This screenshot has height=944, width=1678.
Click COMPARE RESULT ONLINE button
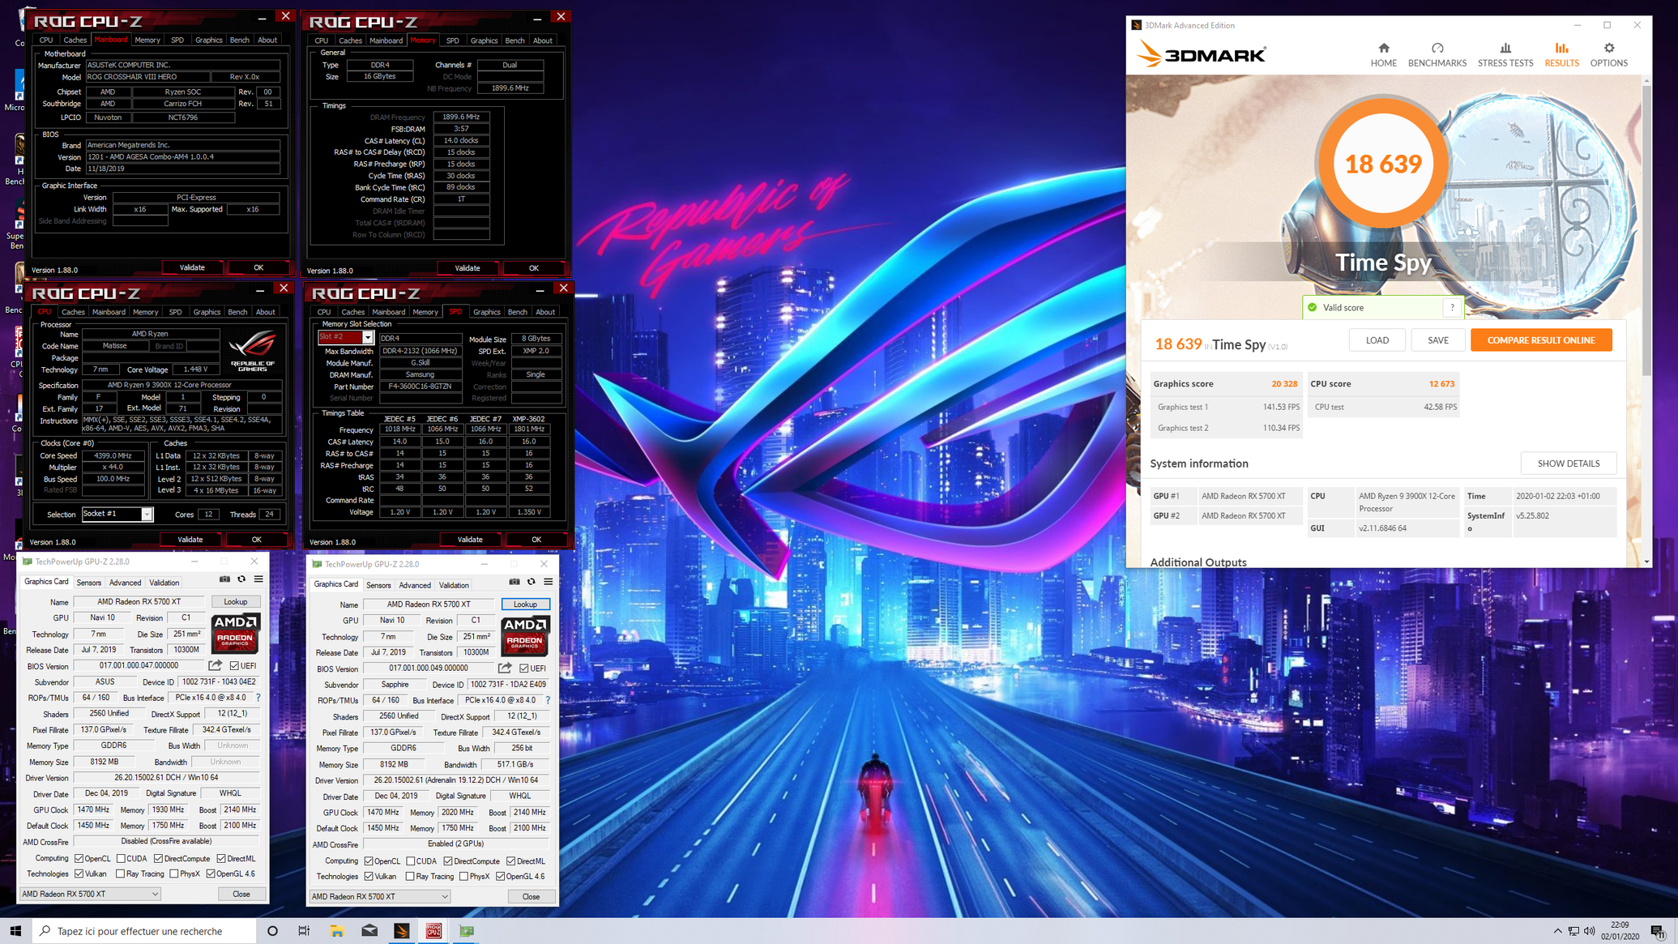[1540, 340]
